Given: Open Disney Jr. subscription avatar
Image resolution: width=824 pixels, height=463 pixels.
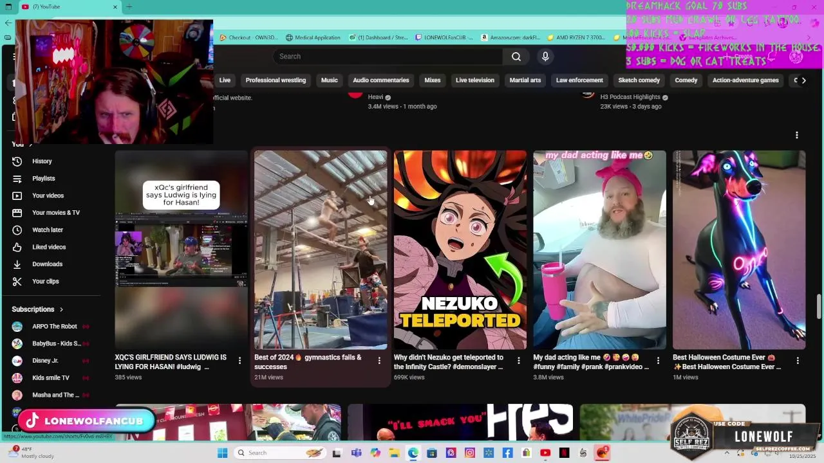Looking at the screenshot, I should (x=17, y=361).
